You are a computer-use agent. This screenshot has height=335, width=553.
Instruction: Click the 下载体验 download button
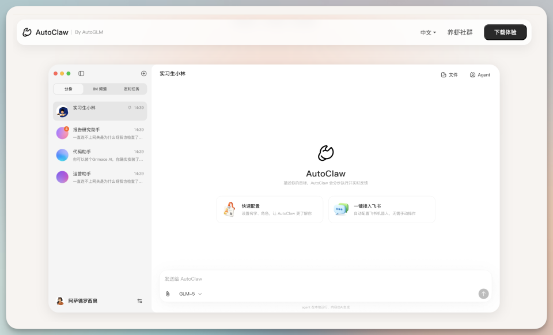(x=505, y=32)
